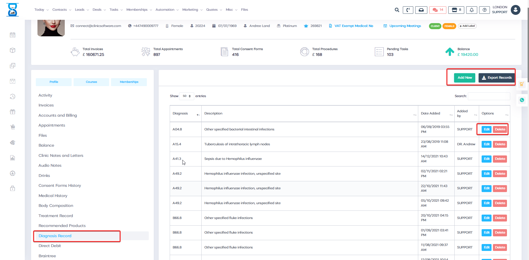Click the search magnifier icon in header
Screen dimensions: 529x260
coord(397,10)
